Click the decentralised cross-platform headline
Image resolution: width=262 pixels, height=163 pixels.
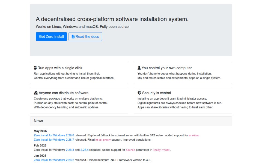pos(112,19)
